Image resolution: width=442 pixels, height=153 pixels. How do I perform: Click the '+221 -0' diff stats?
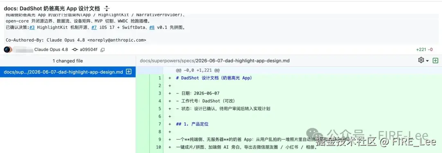tap(424, 49)
